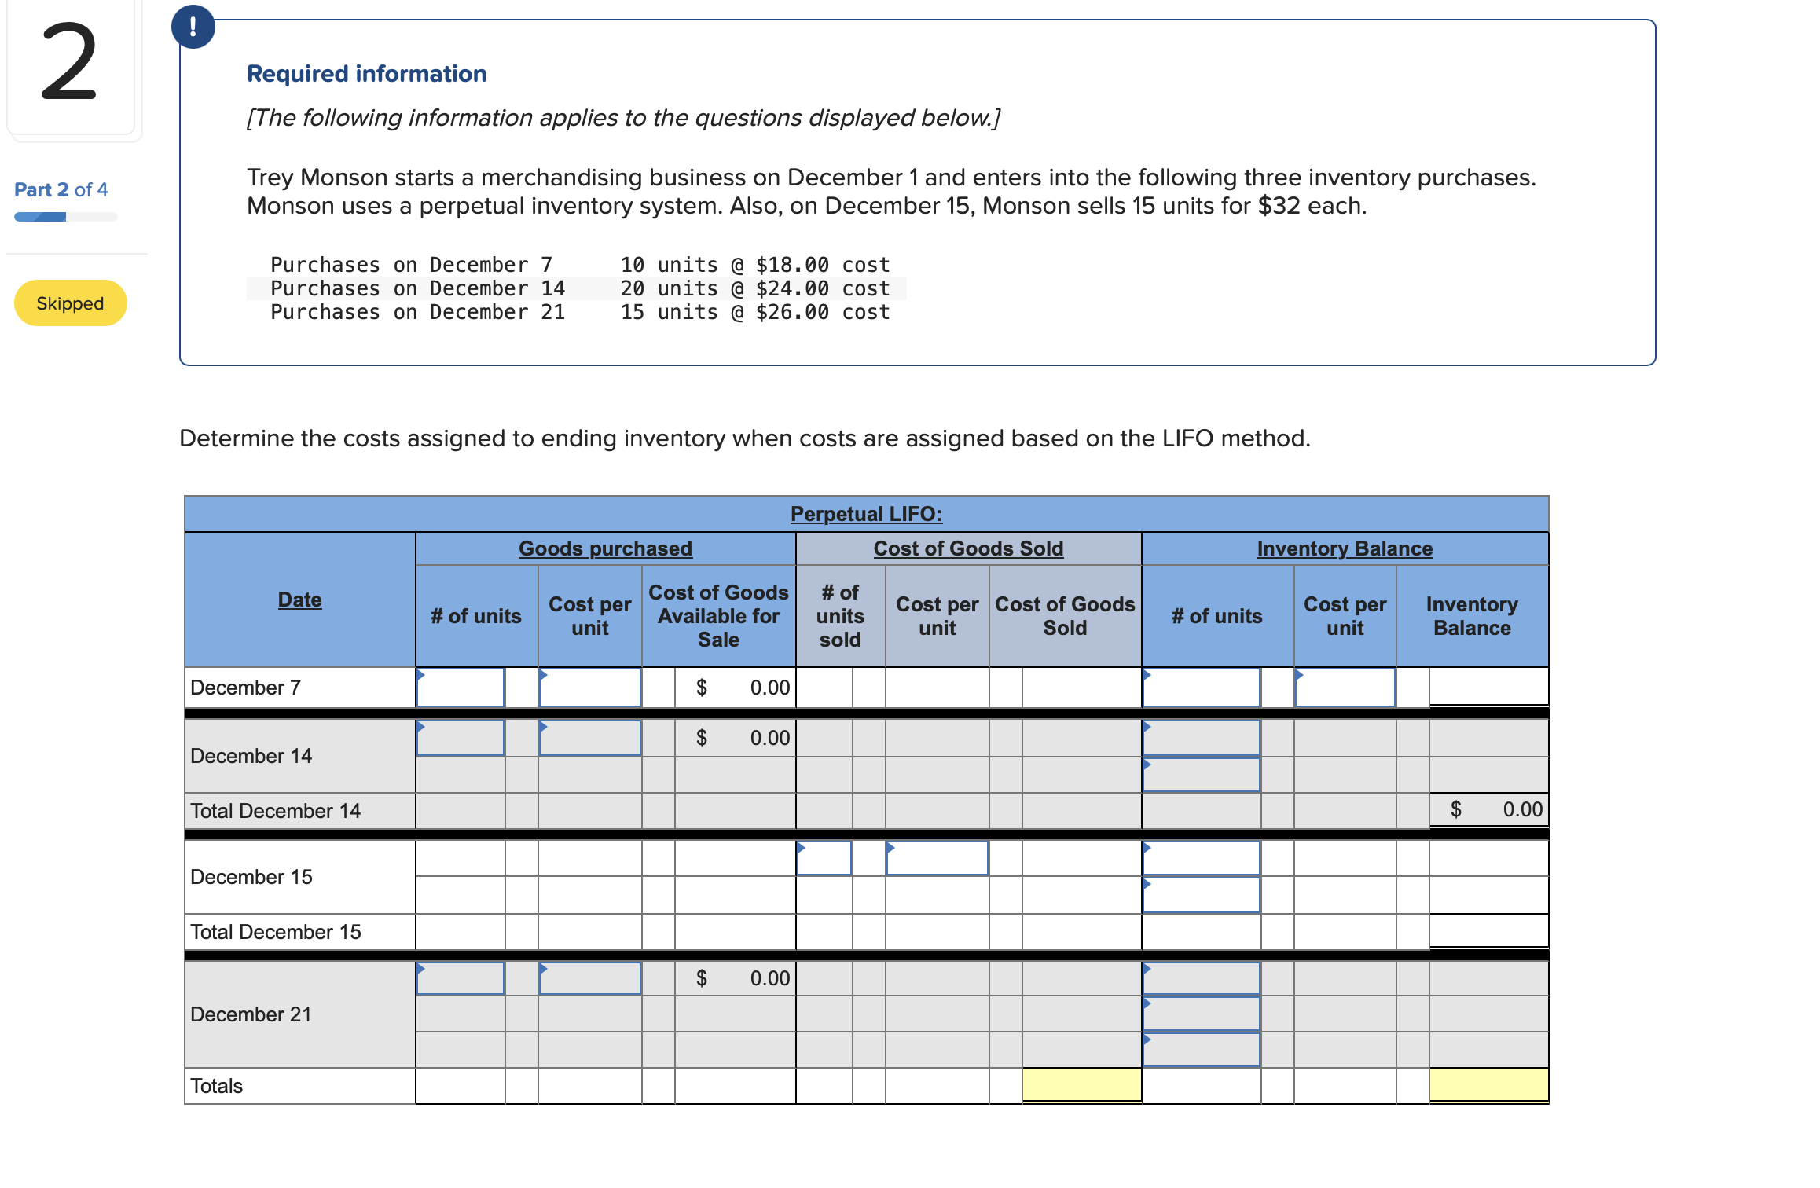Click the Part 2 of 4 label
The height and width of the screenshot is (1188, 1820).
click(x=61, y=189)
